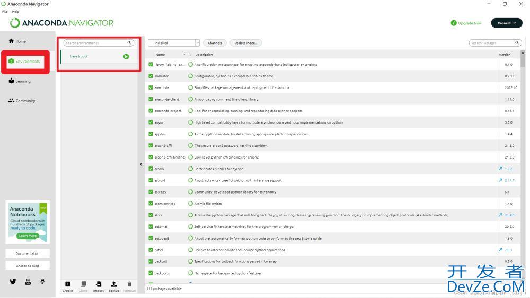Uncheck the anaconda-client package checkbox

tap(151, 99)
